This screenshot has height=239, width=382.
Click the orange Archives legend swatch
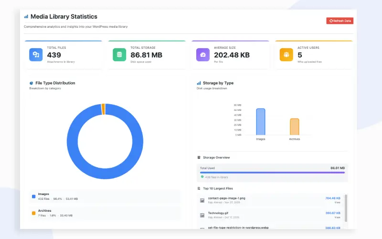(33, 213)
